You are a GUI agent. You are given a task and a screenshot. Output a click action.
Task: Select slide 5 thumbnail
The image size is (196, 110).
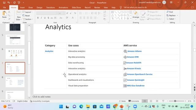click(x=15, y=40)
